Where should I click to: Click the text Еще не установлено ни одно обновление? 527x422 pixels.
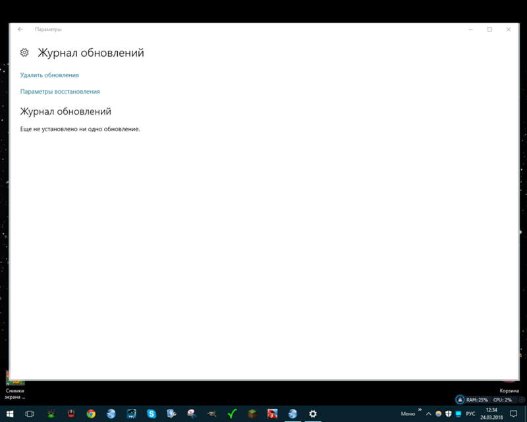point(80,129)
